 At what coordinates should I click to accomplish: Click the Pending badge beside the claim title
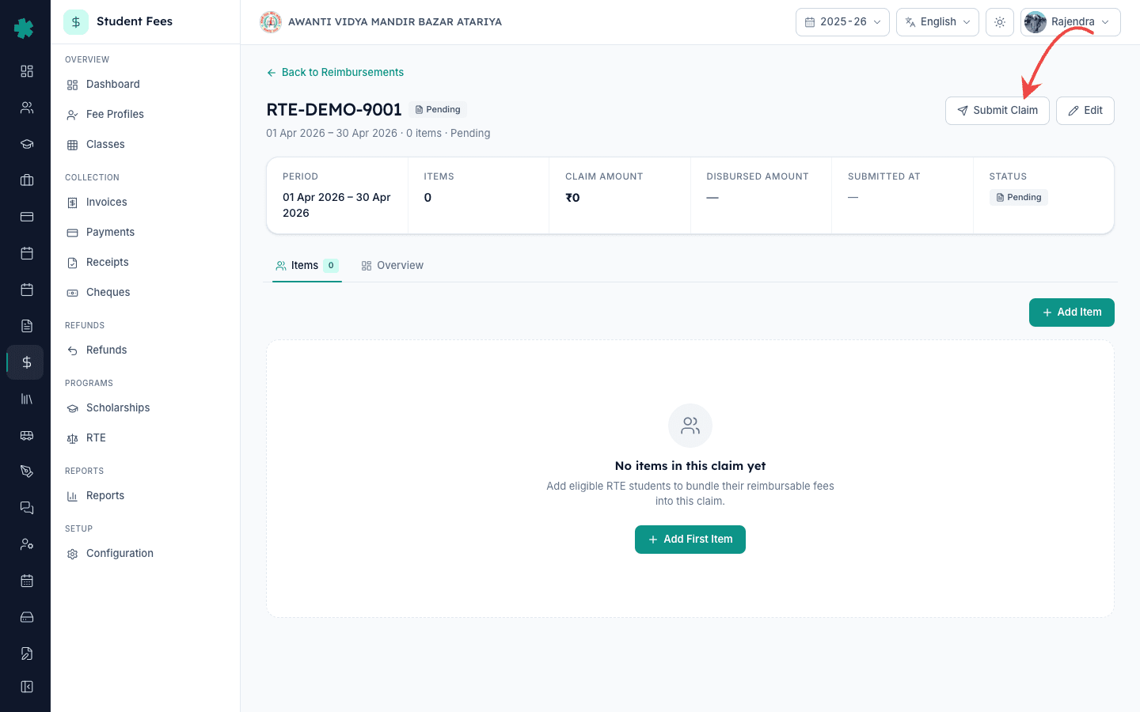438,110
